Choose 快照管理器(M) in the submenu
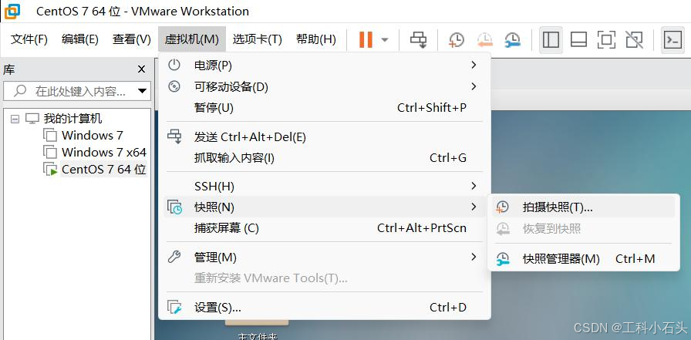691x340 pixels. pos(584,259)
